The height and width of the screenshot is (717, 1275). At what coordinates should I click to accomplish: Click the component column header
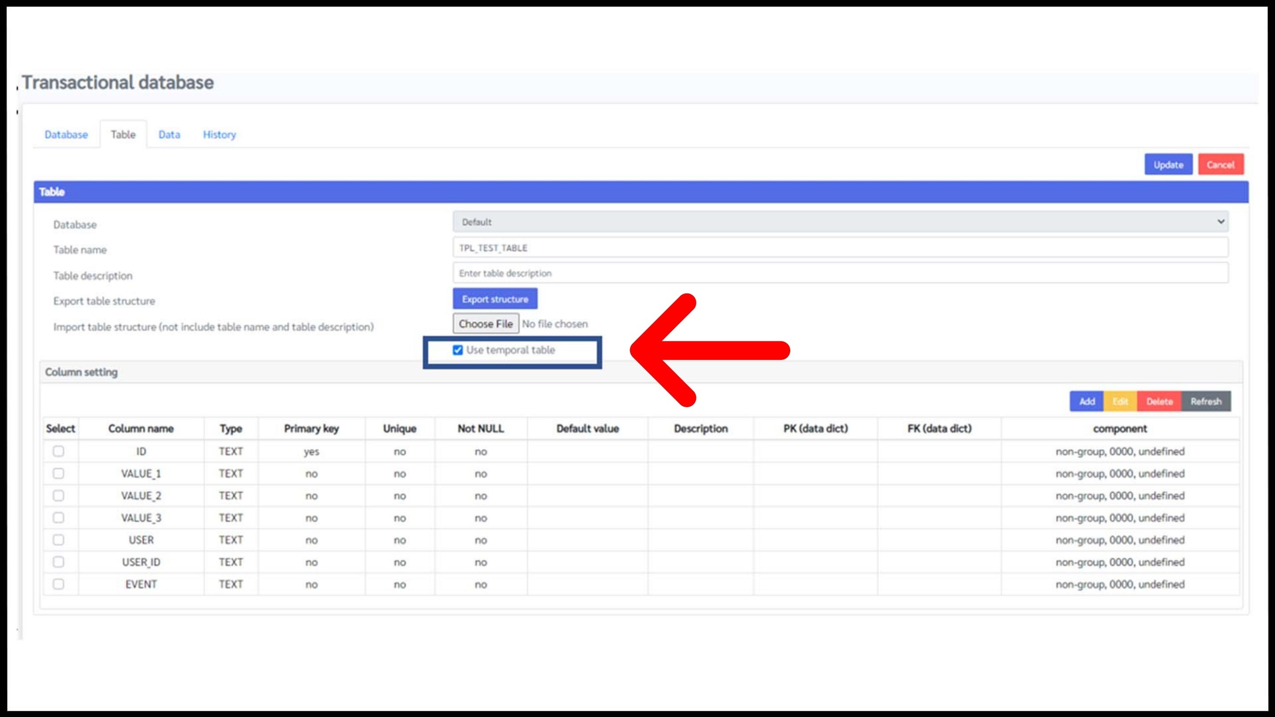click(1120, 428)
